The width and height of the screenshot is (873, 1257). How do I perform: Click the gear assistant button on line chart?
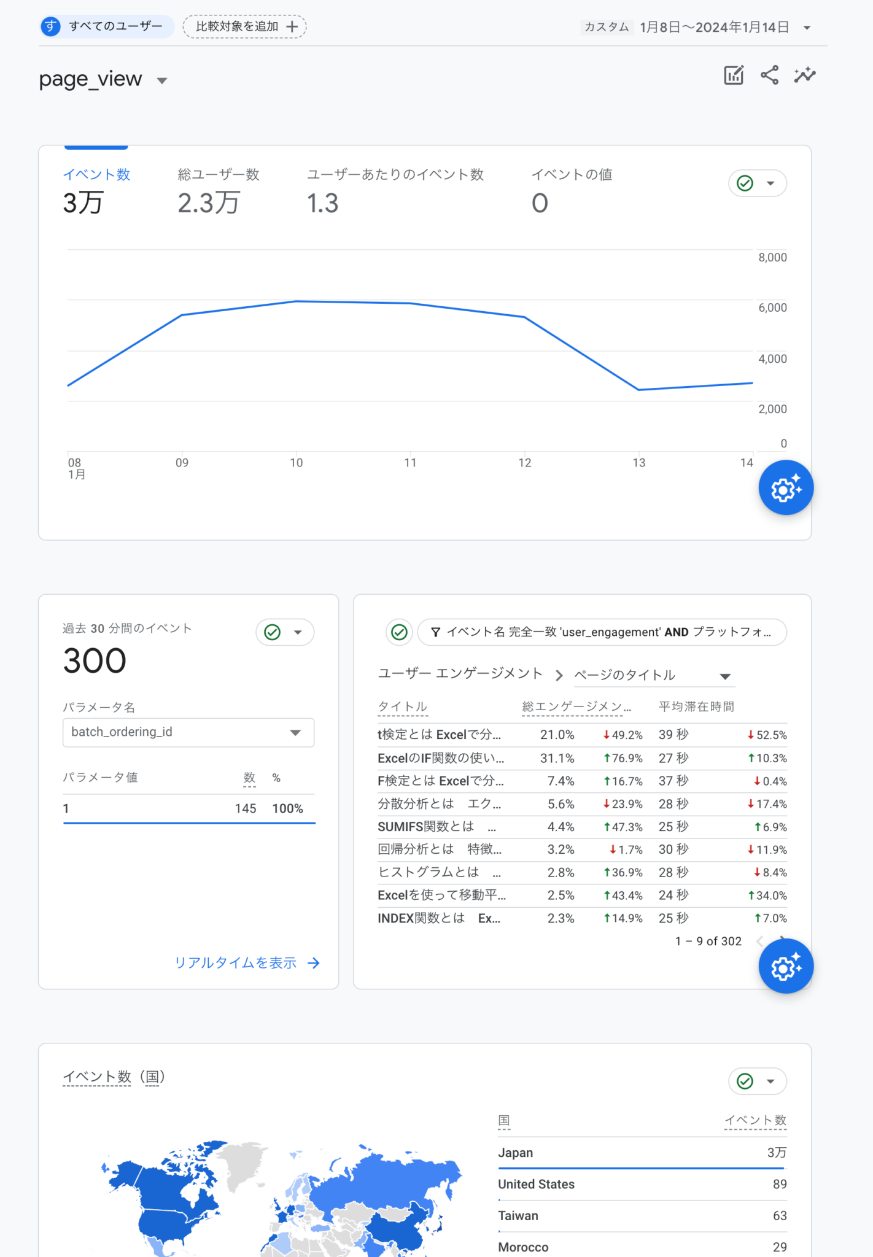click(x=785, y=488)
